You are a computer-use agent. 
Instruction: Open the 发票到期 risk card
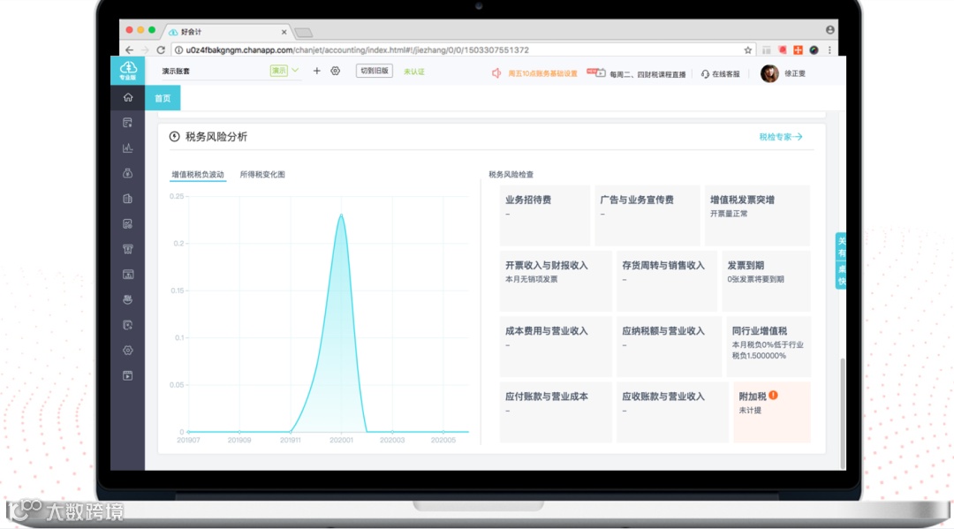(766, 281)
